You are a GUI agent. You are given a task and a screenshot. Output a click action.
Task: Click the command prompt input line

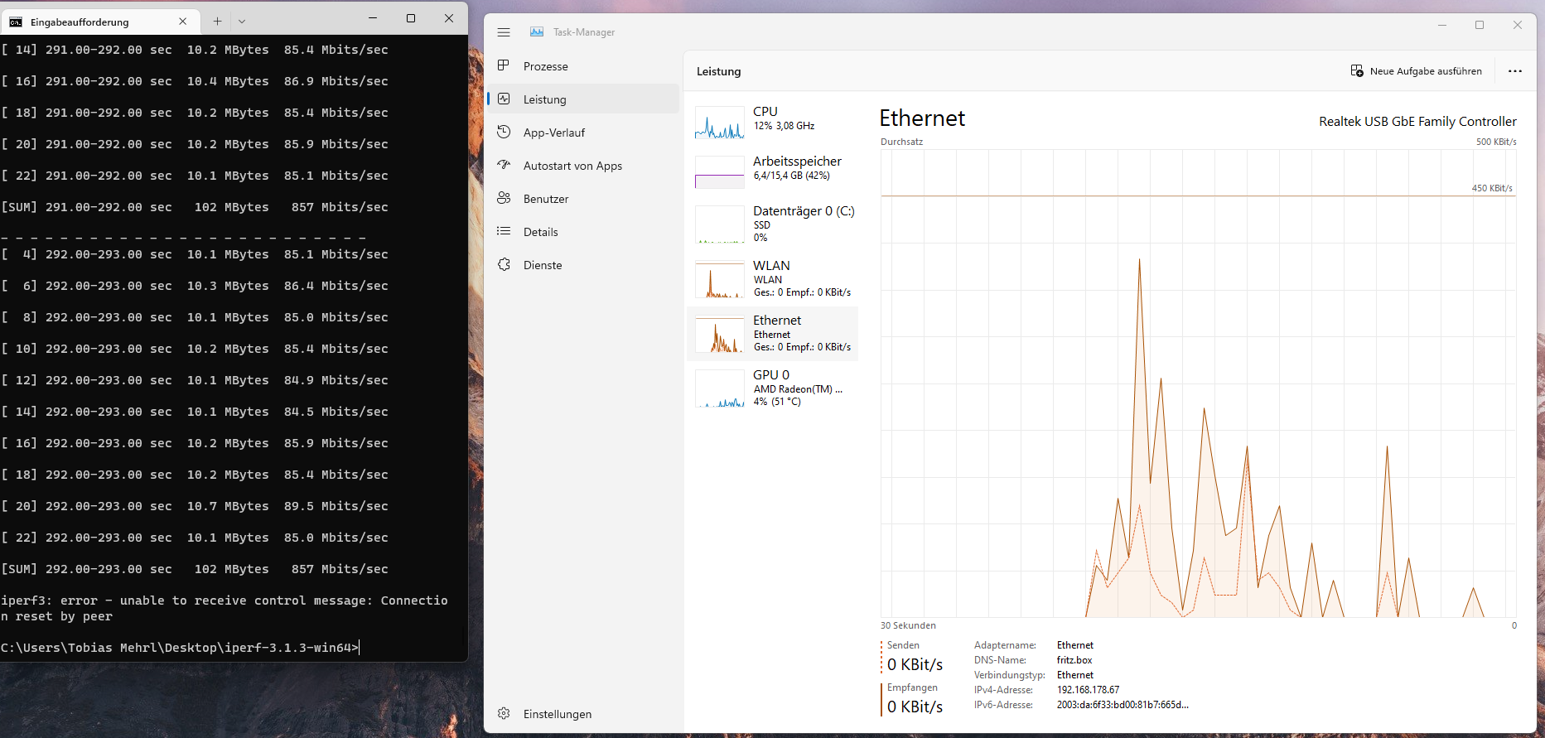tap(180, 648)
